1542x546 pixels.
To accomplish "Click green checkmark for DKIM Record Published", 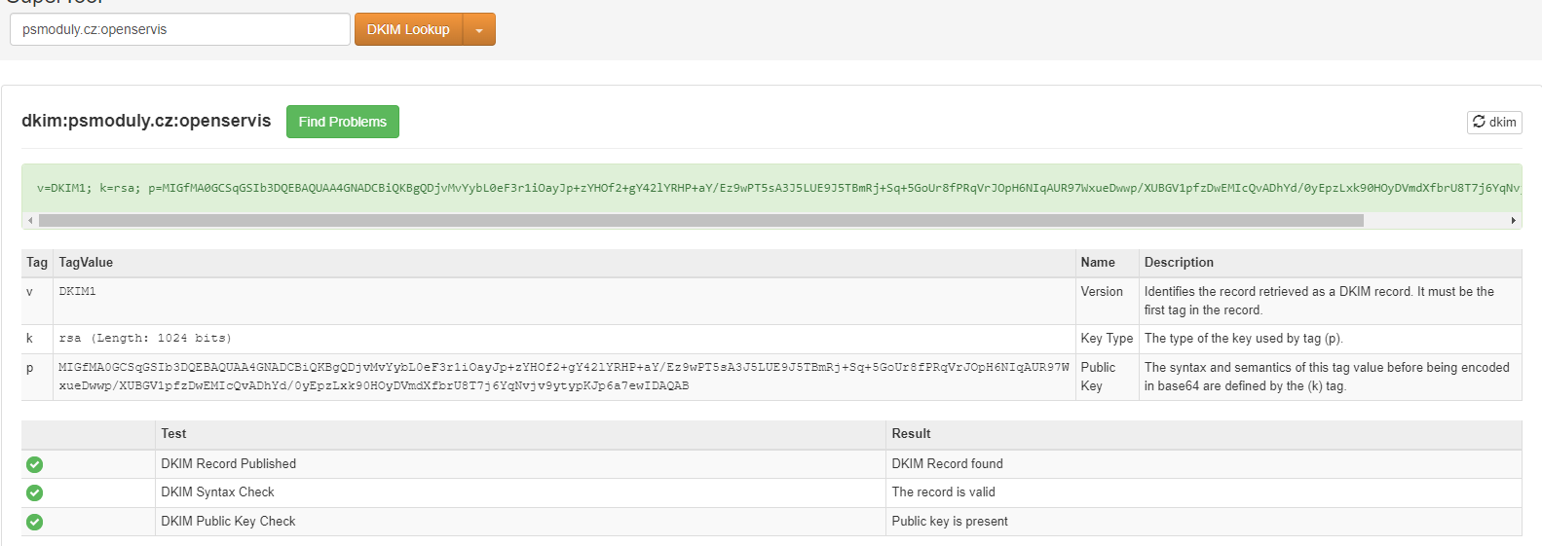I will pyautogui.click(x=34, y=464).
